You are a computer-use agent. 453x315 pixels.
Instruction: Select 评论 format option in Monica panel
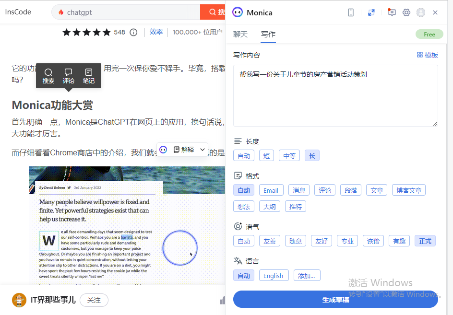(325, 190)
